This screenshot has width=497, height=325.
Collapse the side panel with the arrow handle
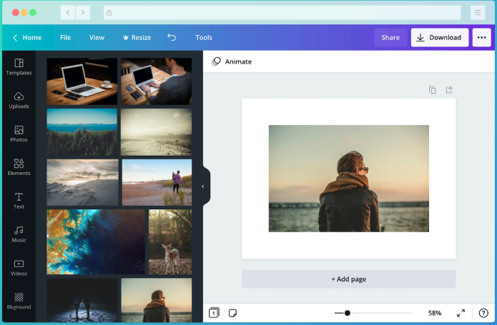(203, 186)
